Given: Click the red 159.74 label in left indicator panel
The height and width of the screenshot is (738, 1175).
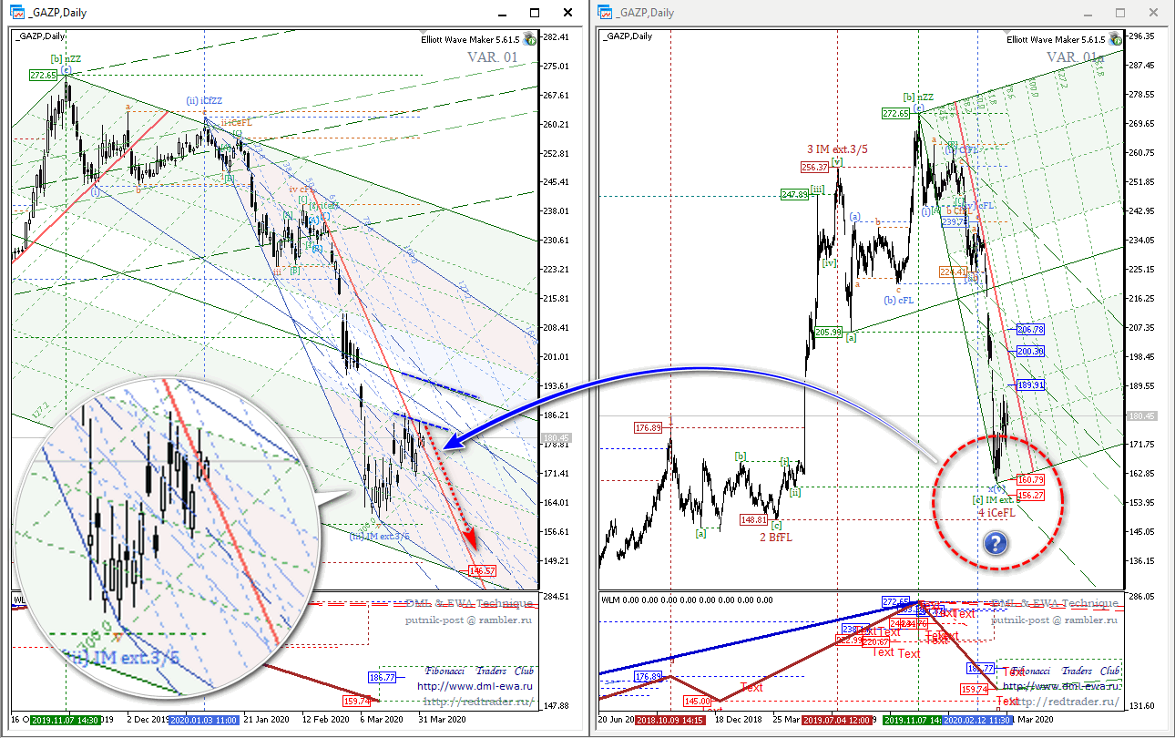Looking at the screenshot, I should pos(357,701).
